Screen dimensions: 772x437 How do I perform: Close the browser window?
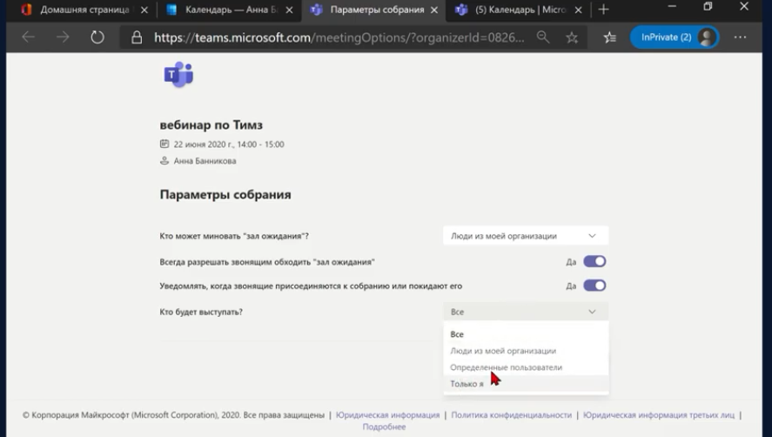click(744, 7)
